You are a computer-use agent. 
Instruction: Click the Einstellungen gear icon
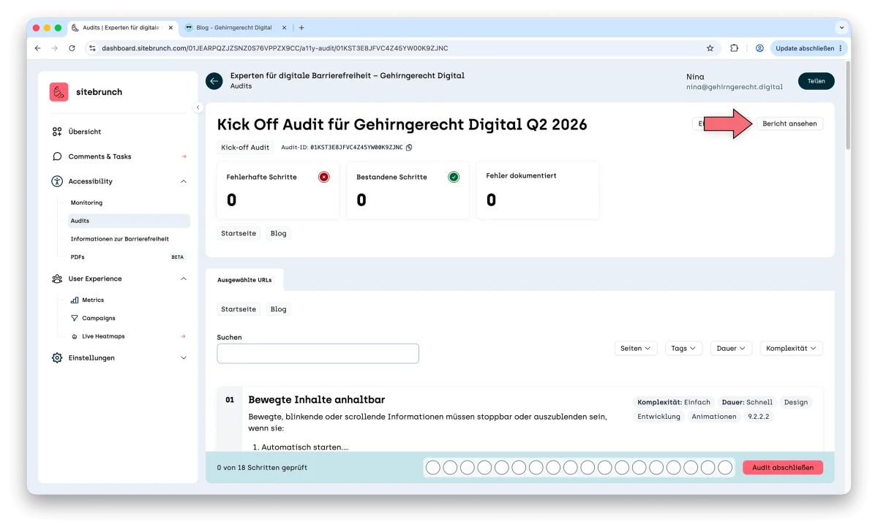[x=57, y=357]
